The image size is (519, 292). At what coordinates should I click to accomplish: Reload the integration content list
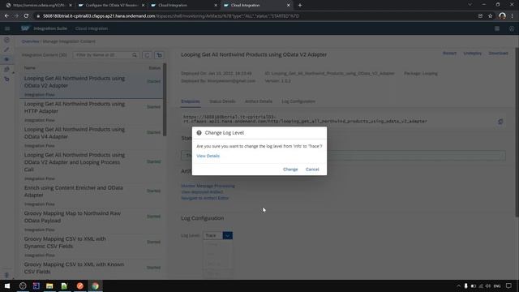pyautogui.click(x=147, y=55)
